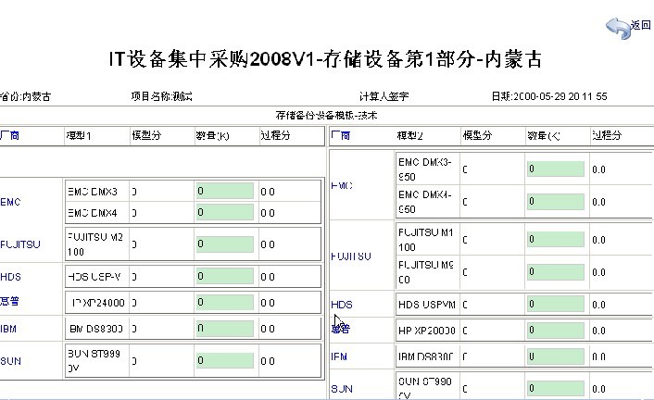Open the SUN vendor link in 模型2 table
The image size is (654, 400).
(x=342, y=389)
